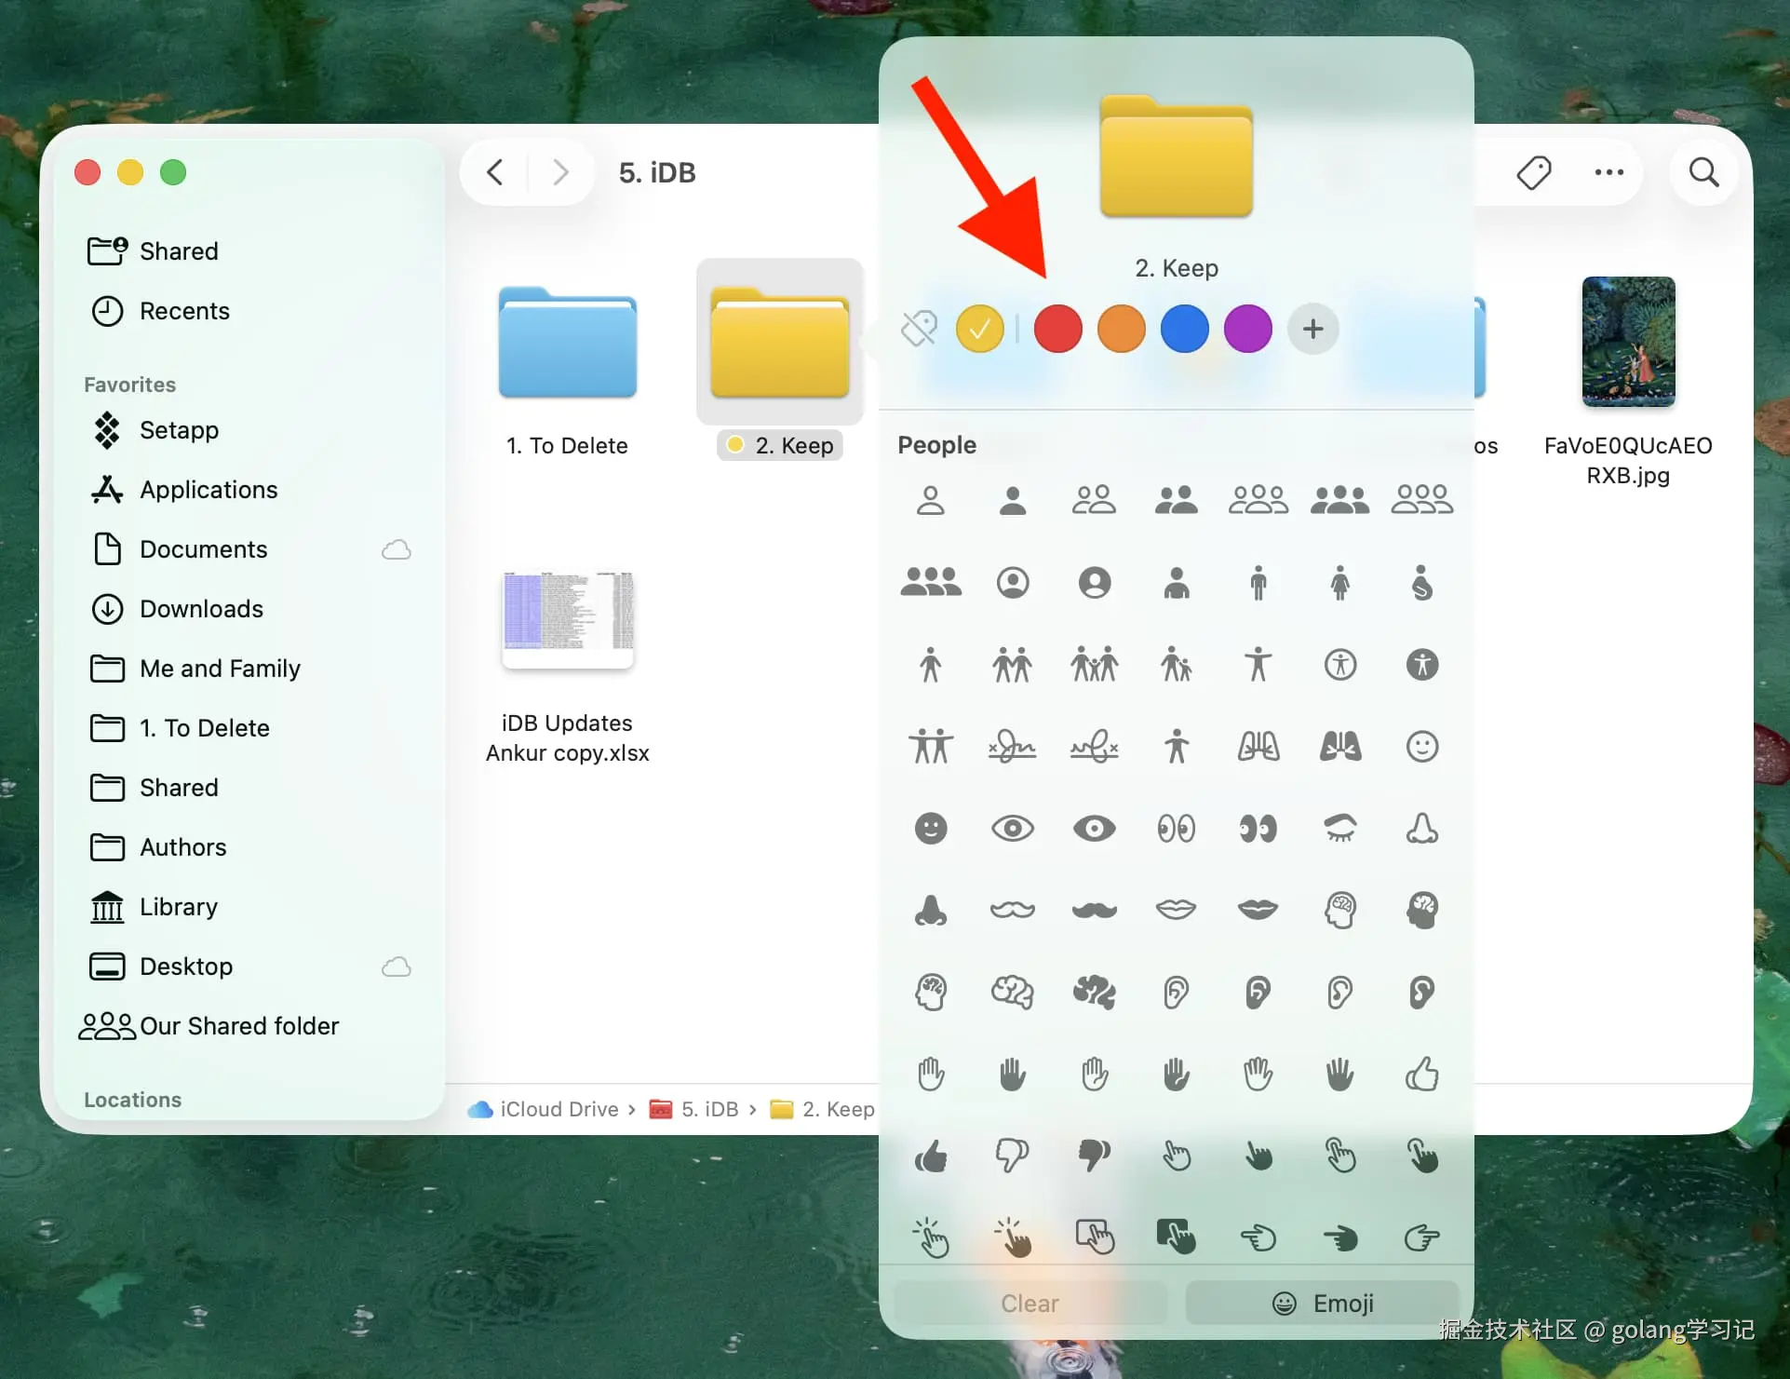The height and width of the screenshot is (1379, 1790).
Task: Choose the smiley face outline symbol
Action: [x=1421, y=746]
